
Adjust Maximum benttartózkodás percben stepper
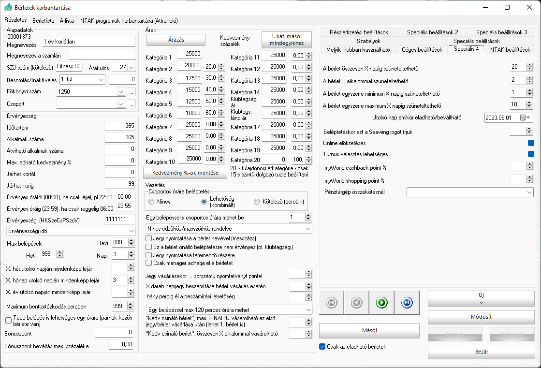131,306
